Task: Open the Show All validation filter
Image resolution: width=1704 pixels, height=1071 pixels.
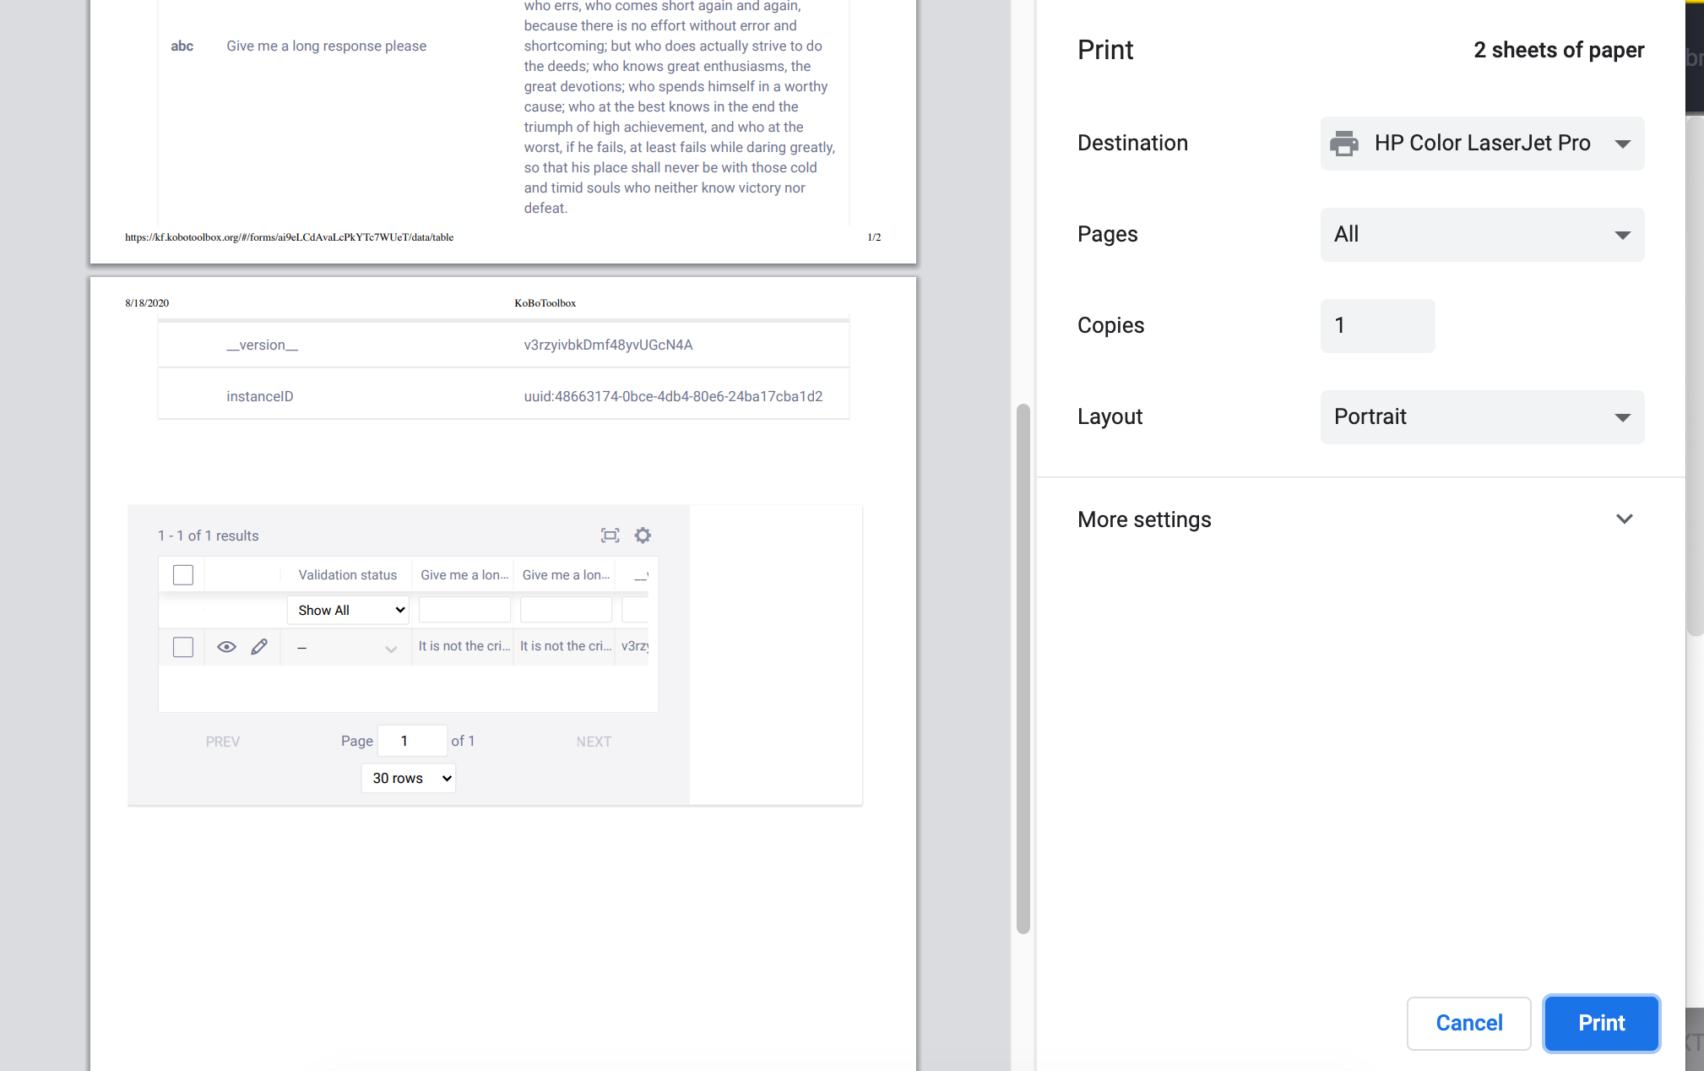Action: [347, 609]
